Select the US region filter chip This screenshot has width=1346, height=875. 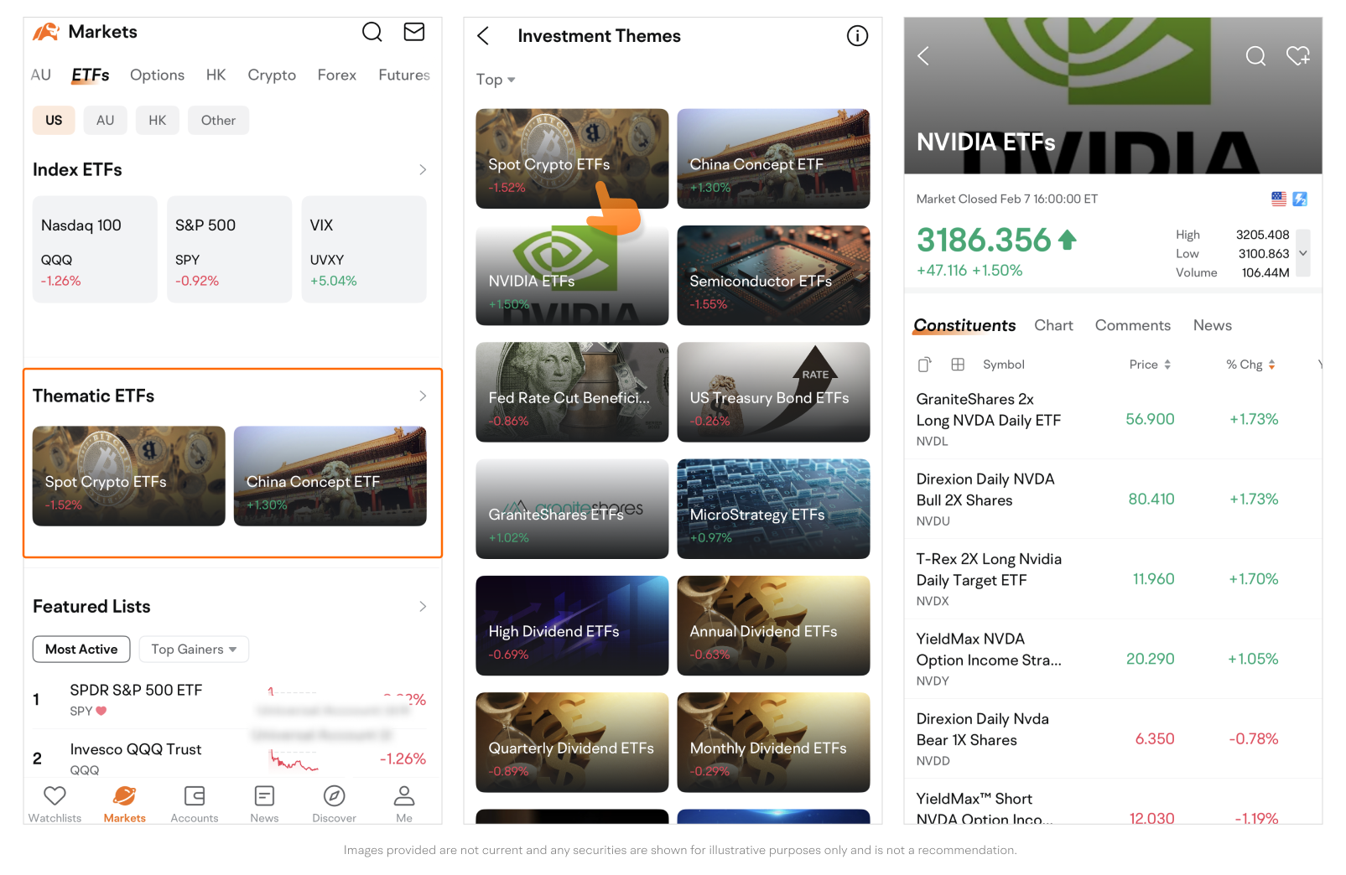[54, 121]
